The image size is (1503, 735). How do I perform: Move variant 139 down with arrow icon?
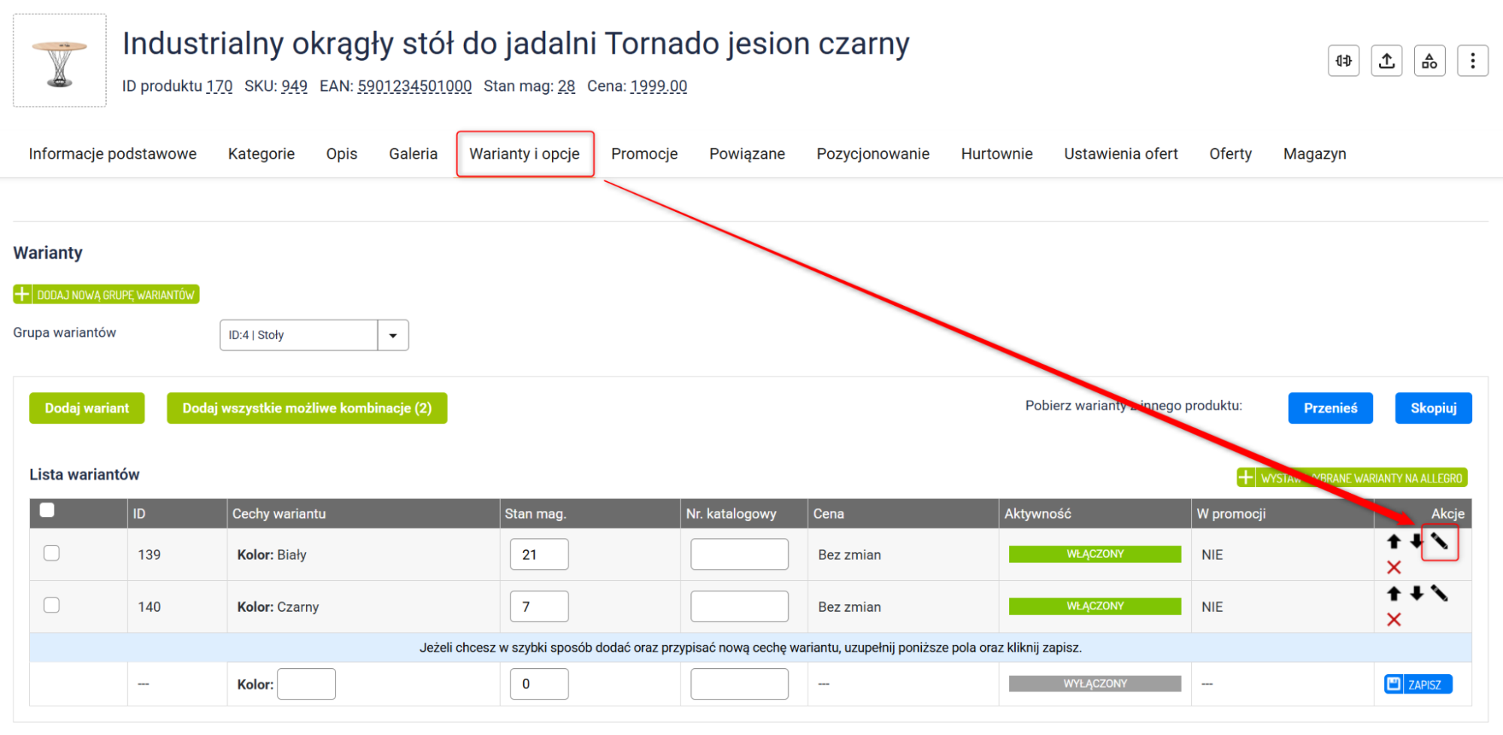tap(1417, 542)
